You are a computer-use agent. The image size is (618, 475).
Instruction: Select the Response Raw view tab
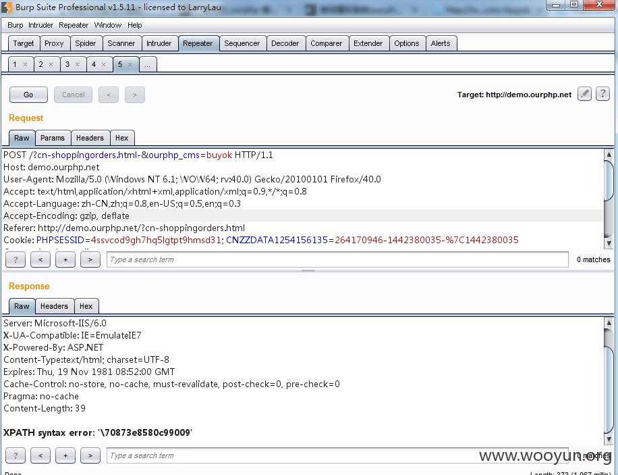coord(22,306)
